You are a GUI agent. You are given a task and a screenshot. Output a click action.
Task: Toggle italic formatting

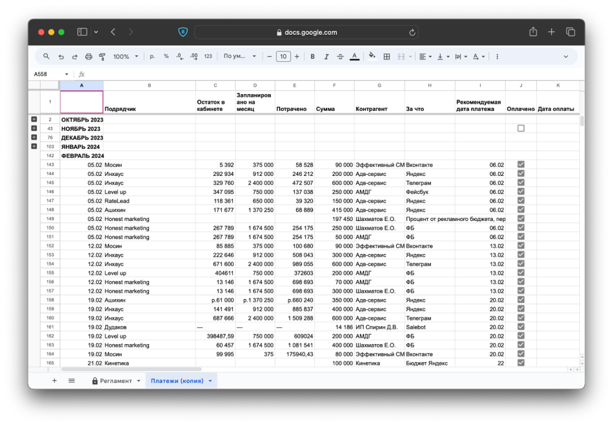(327, 57)
